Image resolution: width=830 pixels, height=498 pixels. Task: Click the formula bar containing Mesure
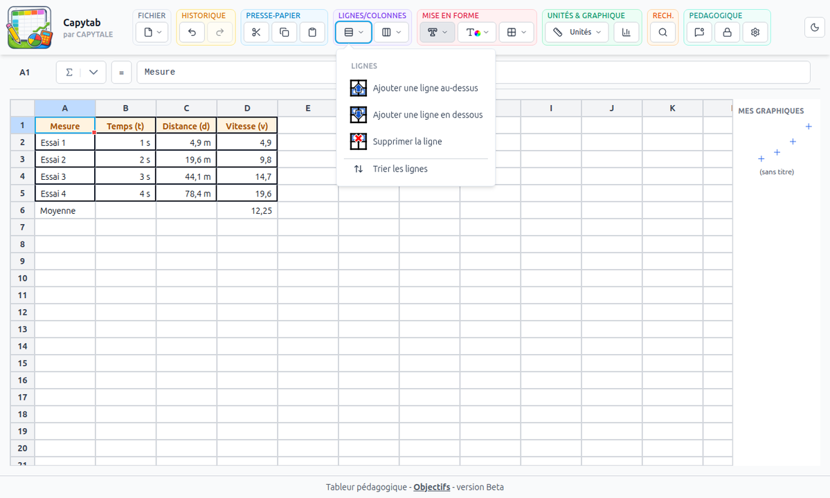pyautogui.click(x=473, y=73)
